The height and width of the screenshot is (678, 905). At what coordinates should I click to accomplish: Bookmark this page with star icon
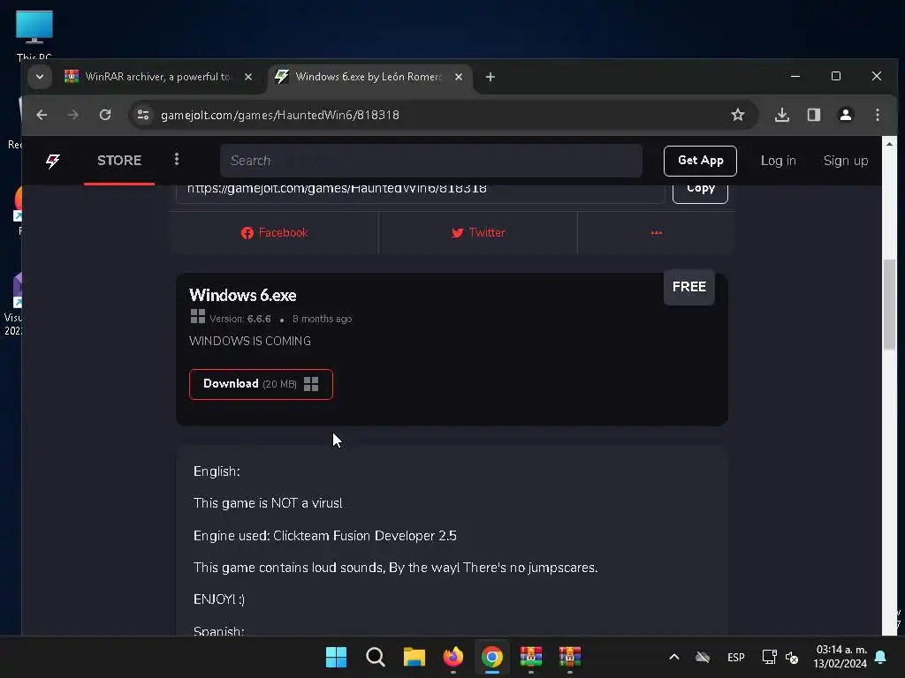pyautogui.click(x=737, y=115)
